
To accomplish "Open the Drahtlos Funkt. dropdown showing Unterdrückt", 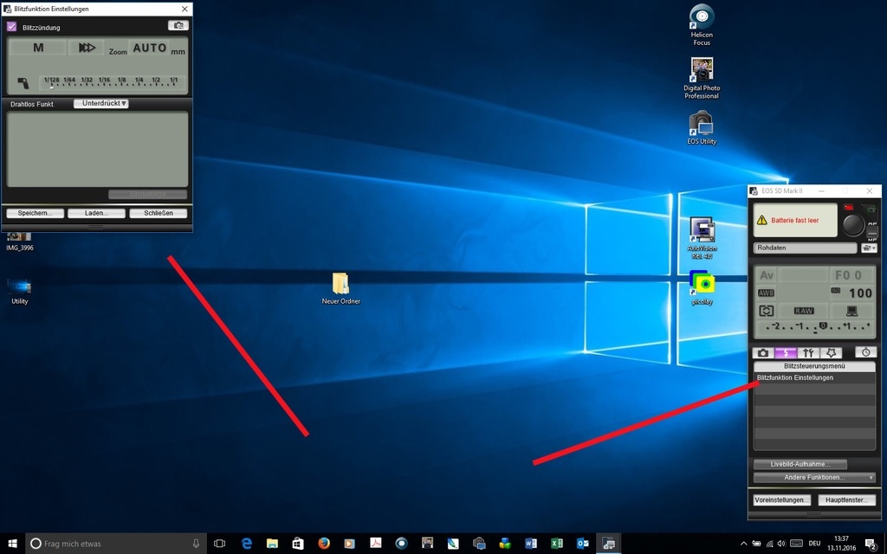I will click(x=101, y=104).
